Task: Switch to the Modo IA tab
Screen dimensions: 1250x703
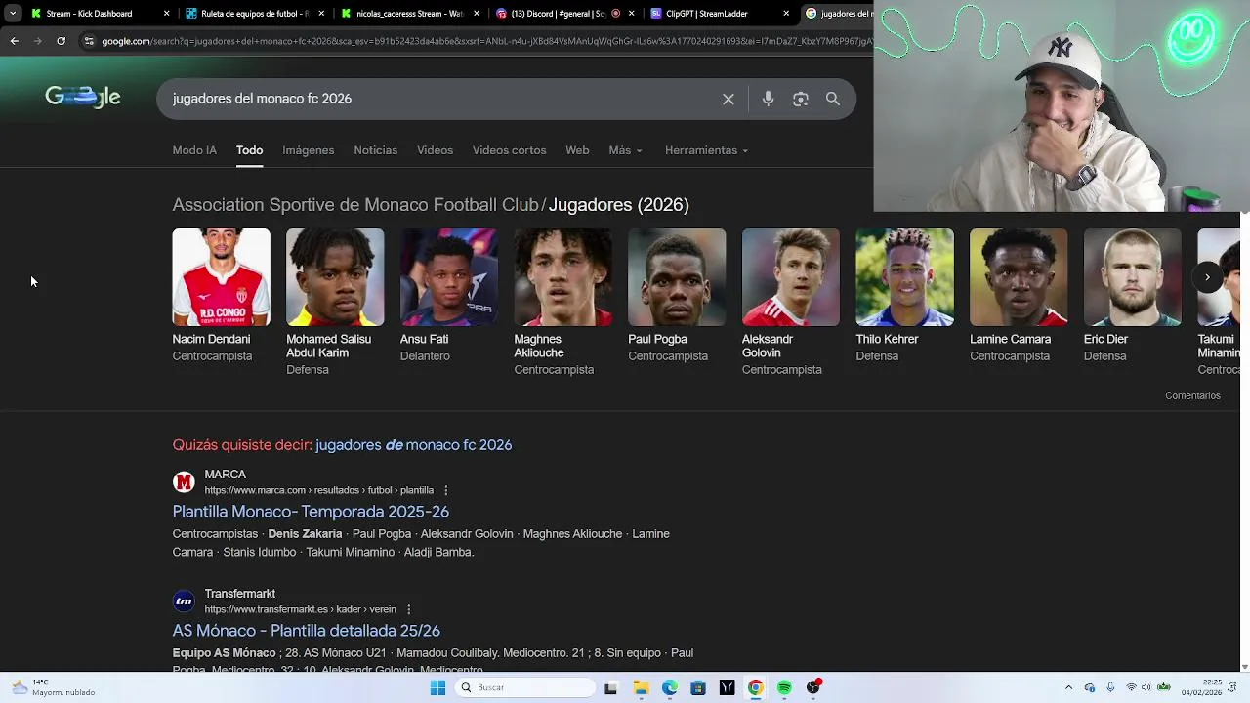Action: (194, 150)
